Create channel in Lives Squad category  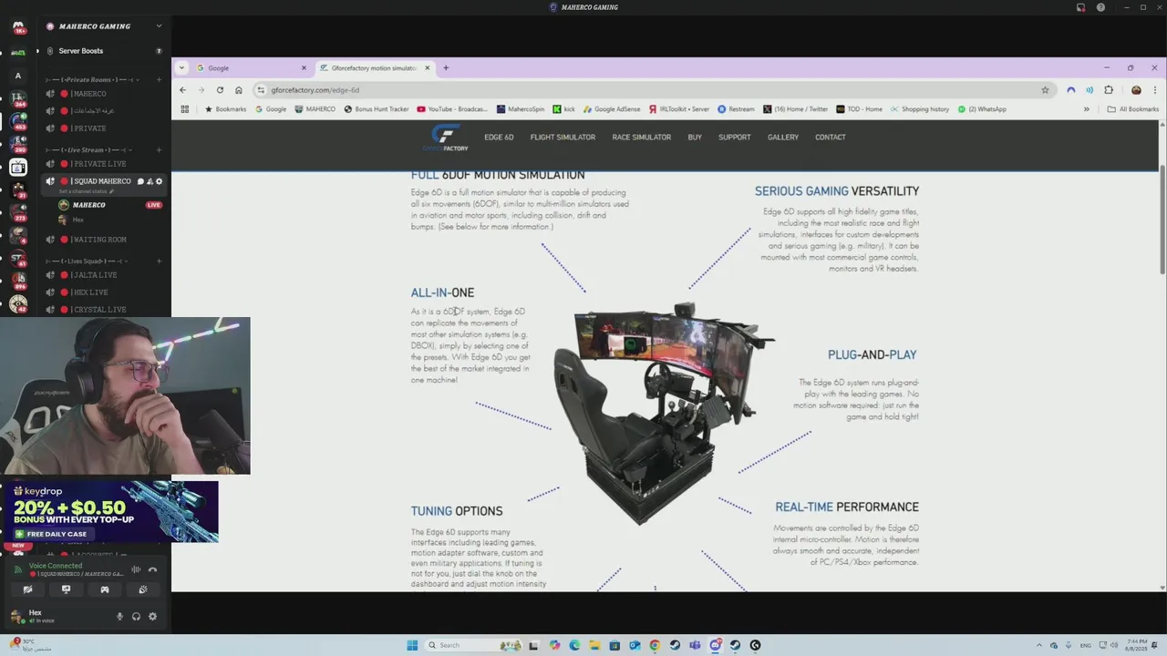click(159, 261)
